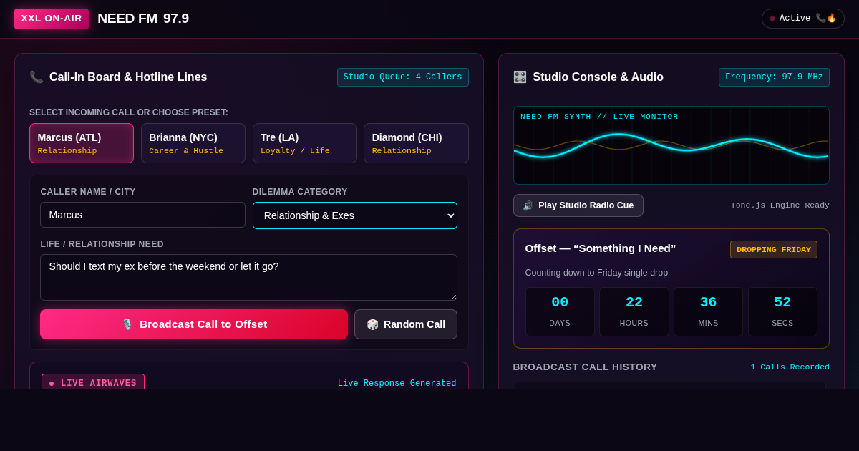Screen dimensions: 859x451
Task: Click the microphone icon on Broadcast Call button
Action: click(x=127, y=324)
